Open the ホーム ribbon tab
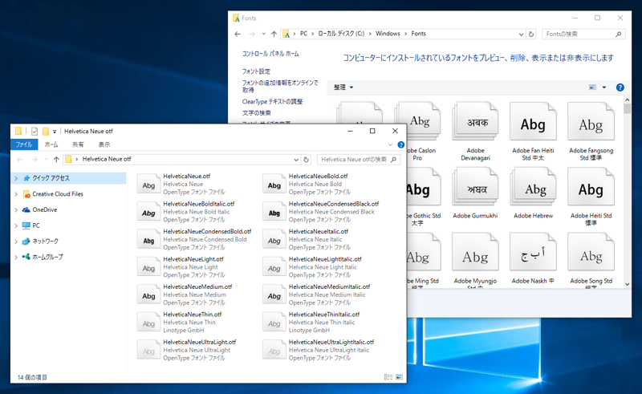This screenshot has width=642, height=394. point(51,144)
